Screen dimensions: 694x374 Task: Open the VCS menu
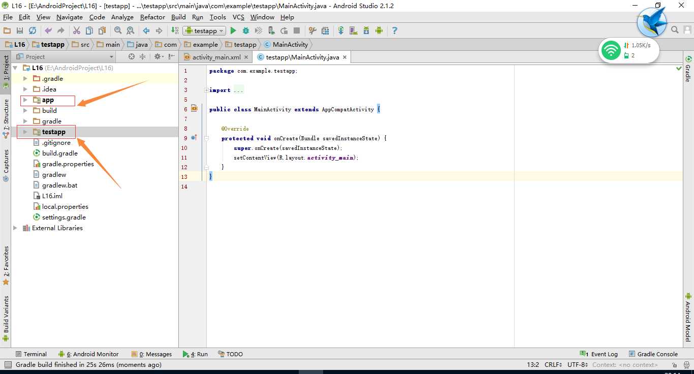[238, 17]
